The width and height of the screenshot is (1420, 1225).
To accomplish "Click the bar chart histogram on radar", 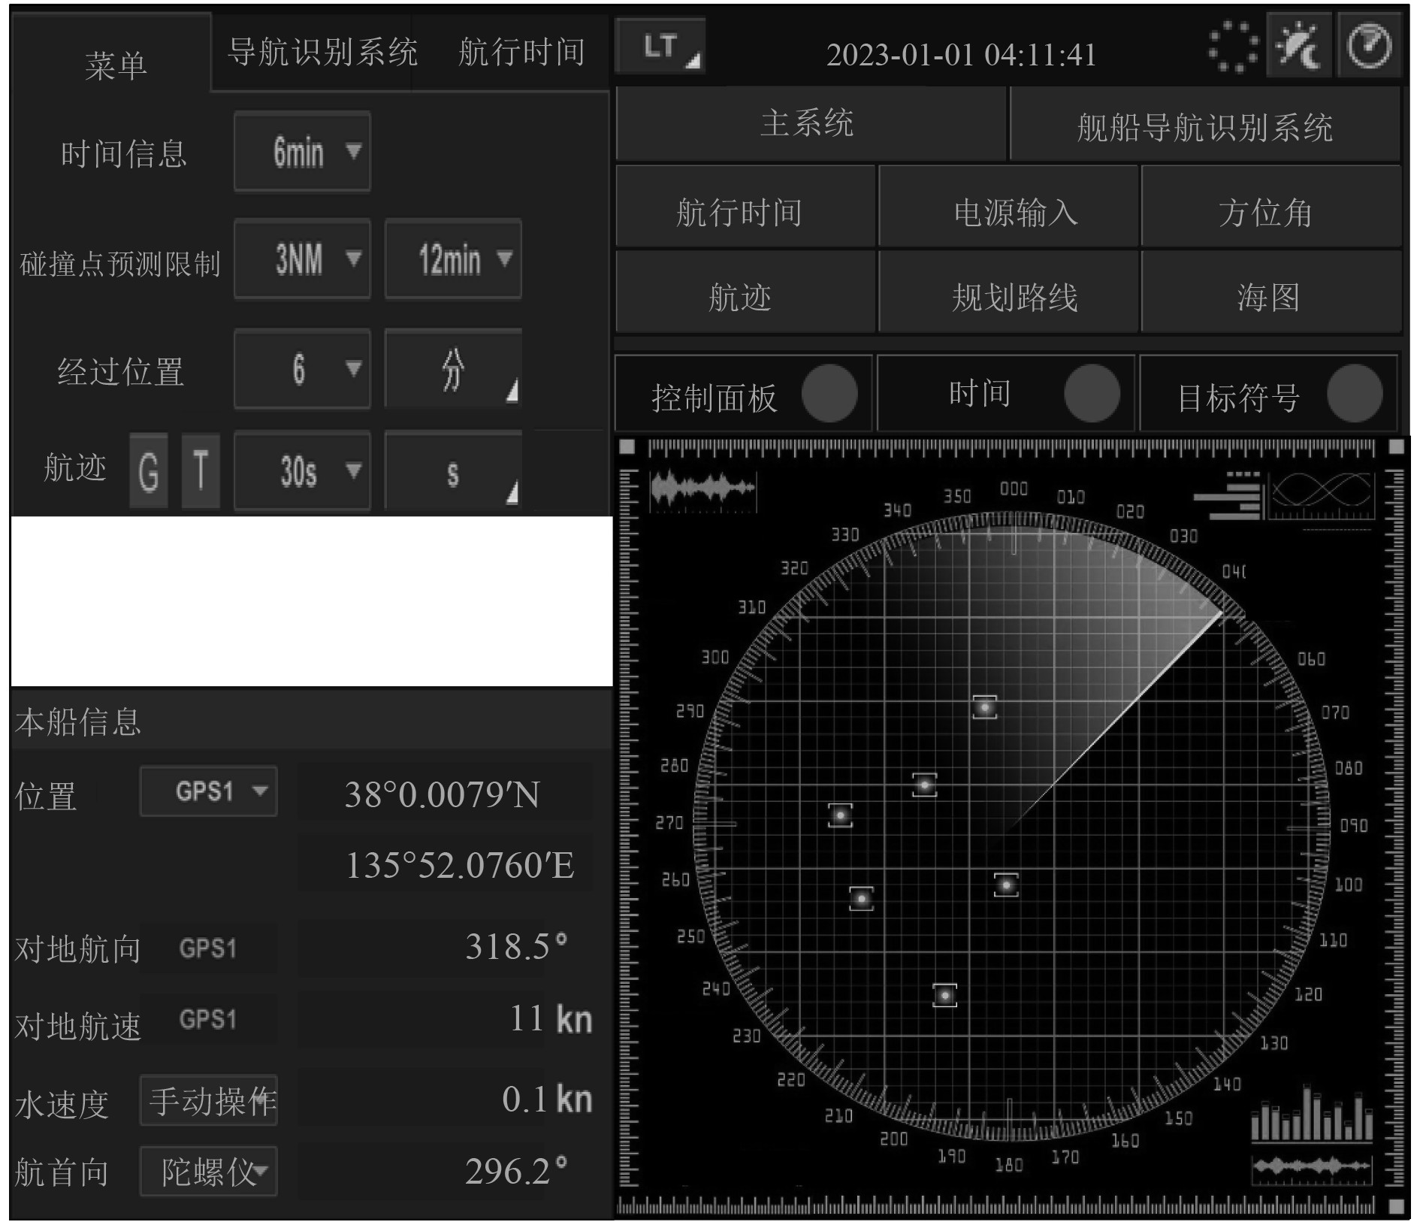I will click(1311, 1115).
